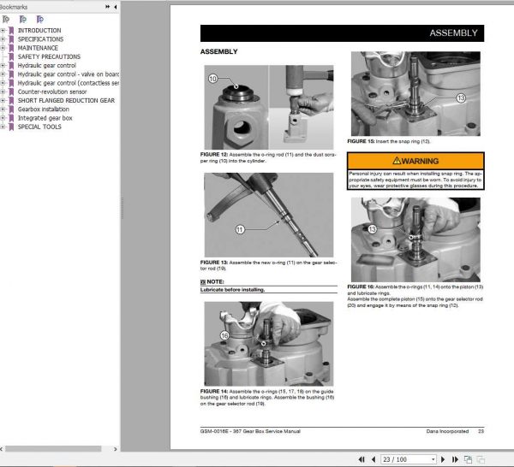The height and width of the screenshot is (467, 514).
Task: Open the INTRODUCTION bookmark
Action: click(39, 31)
